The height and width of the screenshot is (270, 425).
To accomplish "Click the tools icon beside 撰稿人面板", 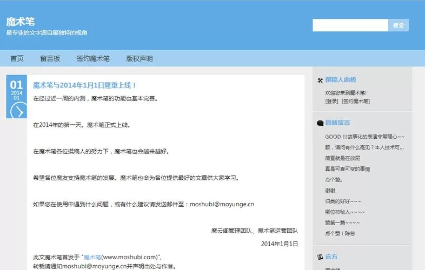I will point(320,80).
